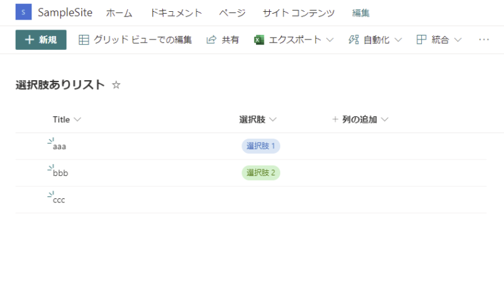
Task: Expand the エクスポート dropdown arrow
Action: (x=329, y=40)
